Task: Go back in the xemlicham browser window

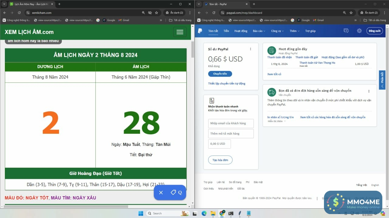Action: pyautogui.click(x=5, y=13)
